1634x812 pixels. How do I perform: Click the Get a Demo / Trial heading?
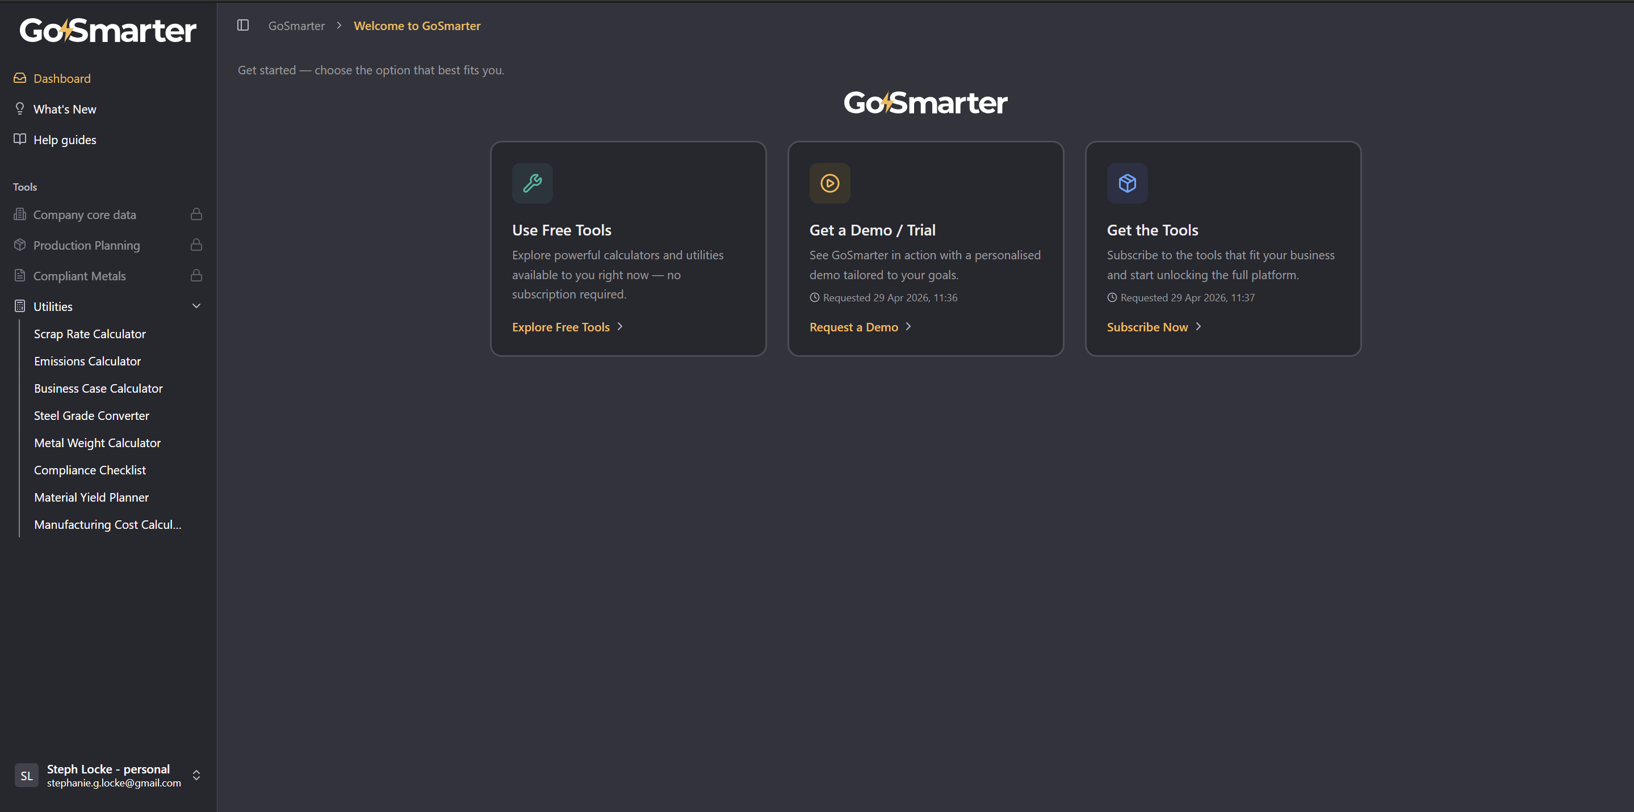pos(872,229)
